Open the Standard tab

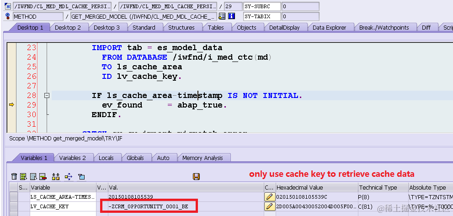point(144,28)
